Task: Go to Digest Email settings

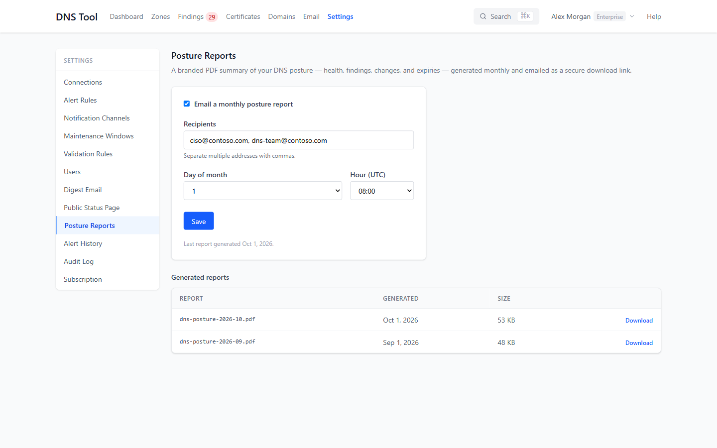Action: (x=108, y=190)
